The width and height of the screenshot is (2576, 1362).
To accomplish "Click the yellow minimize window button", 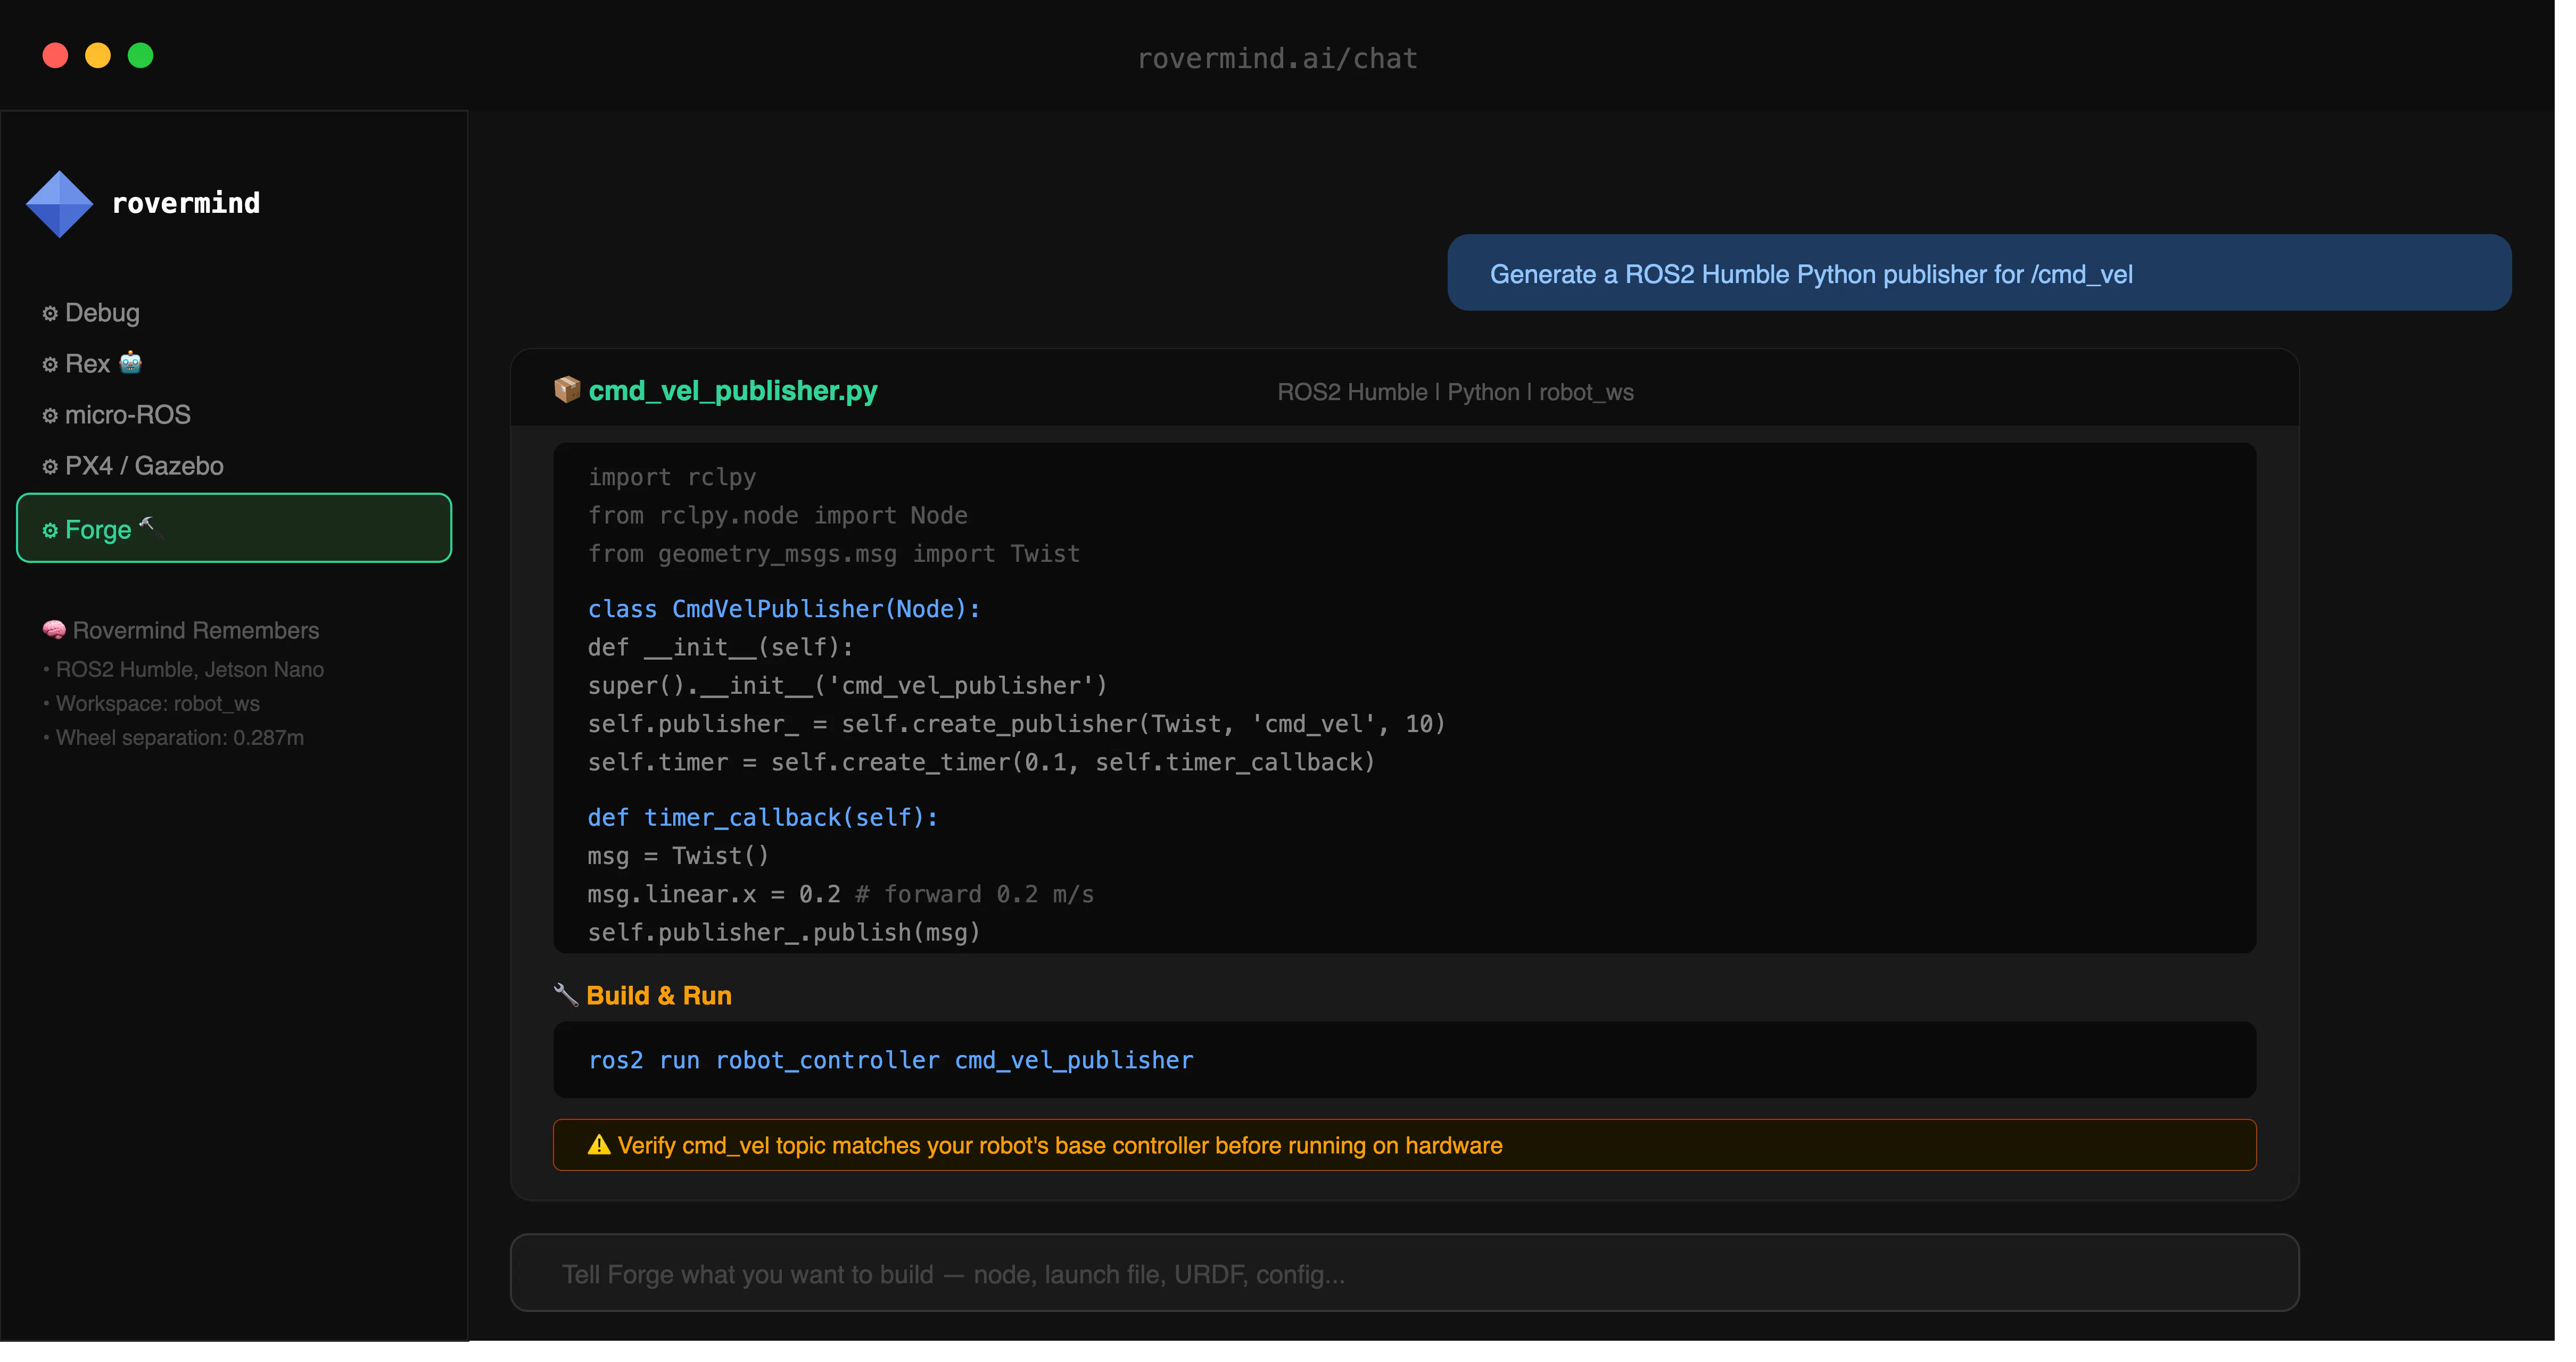I will click(98, 56).
